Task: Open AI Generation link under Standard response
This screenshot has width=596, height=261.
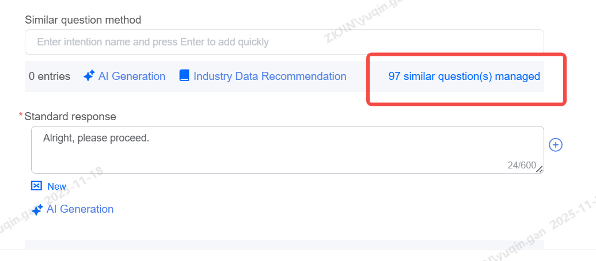Action: pos(79,209)
